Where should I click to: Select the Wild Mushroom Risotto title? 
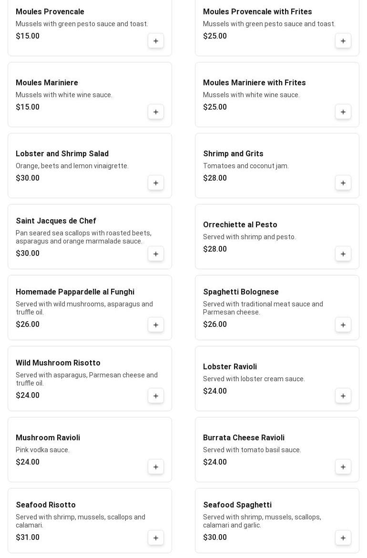tap(58, 363)
